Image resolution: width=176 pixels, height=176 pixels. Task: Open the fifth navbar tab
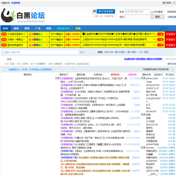tap(48, 28)
